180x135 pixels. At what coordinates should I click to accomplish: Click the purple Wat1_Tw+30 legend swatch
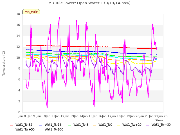pos(147,125)
